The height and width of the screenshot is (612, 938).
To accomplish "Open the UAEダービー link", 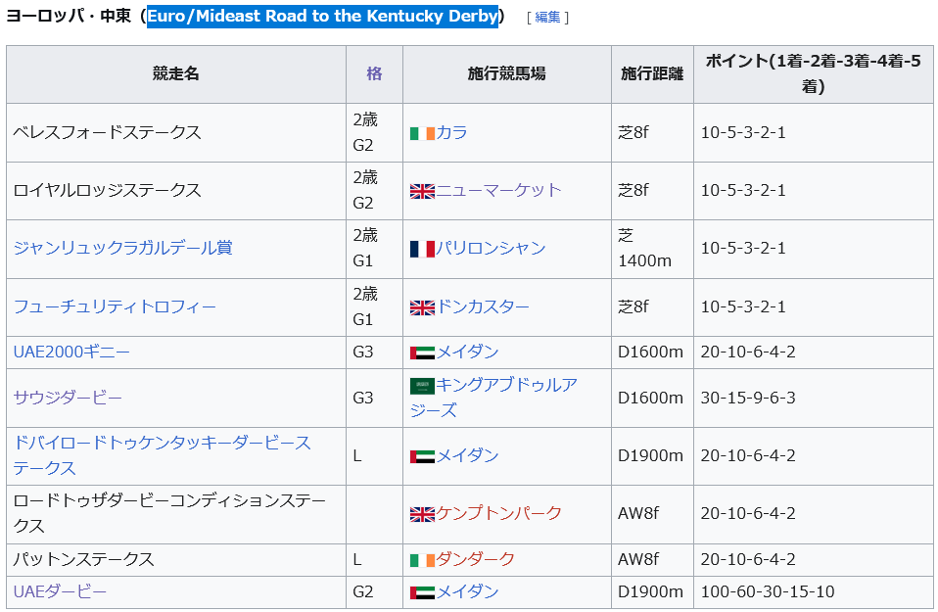I will (x=60, y=591).
